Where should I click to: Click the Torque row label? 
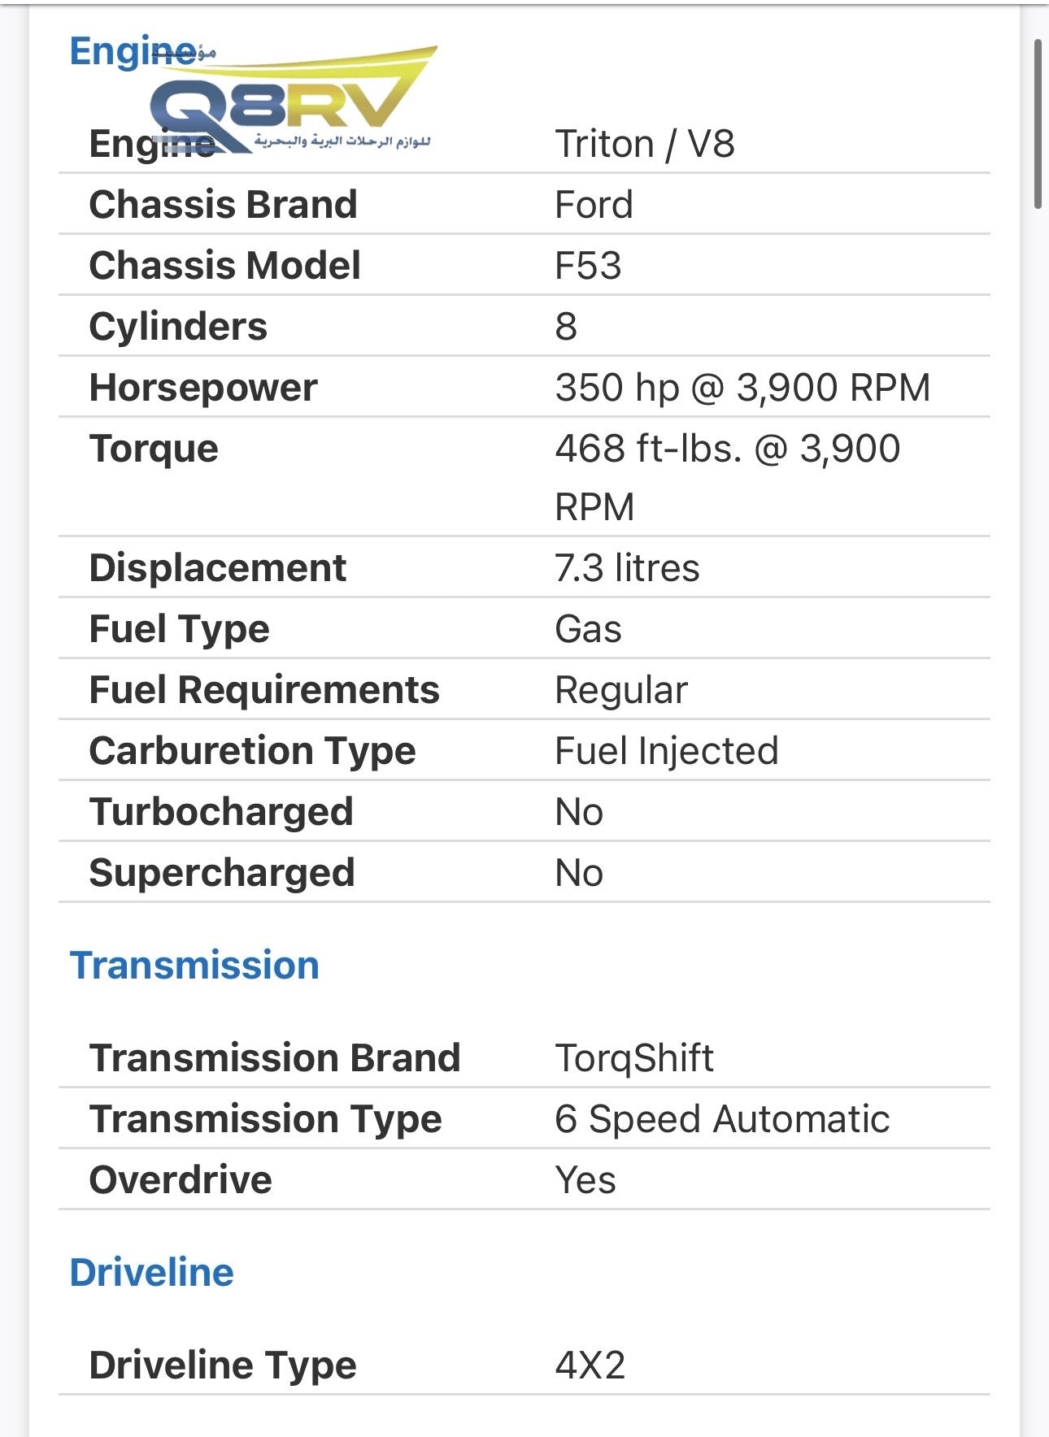(x=154, y=449)
